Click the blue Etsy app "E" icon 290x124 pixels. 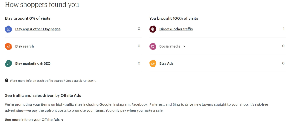[8, 29]
